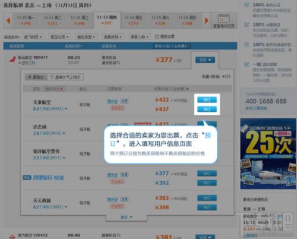Sort flights by the 起飞时间 column header
This screenshot has height=239, width=297.
click(x=74, y=46)
